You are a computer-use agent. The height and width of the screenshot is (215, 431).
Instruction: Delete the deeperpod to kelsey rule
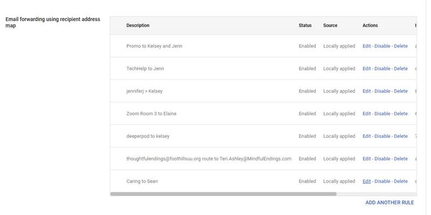[x=400, y=136]
